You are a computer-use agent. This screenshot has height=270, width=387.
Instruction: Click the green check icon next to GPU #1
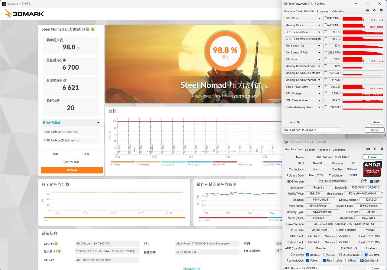click(x=56, y=244)
